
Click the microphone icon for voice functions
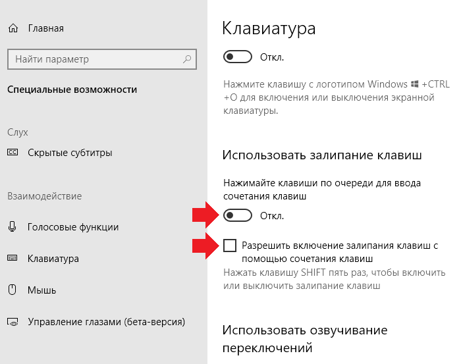(13, 227)
